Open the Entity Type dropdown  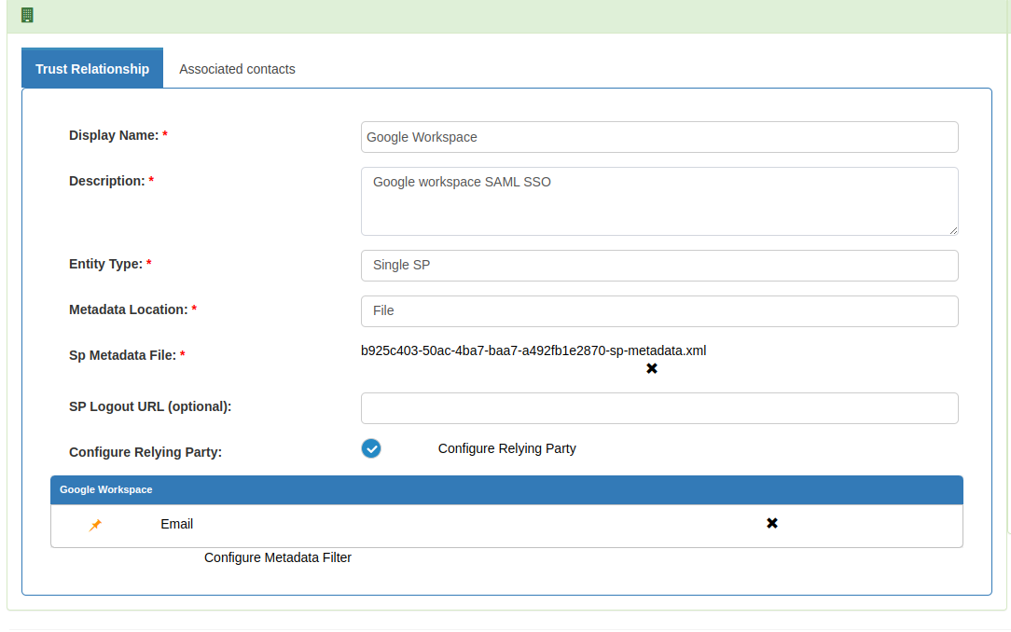click(658, 265)
